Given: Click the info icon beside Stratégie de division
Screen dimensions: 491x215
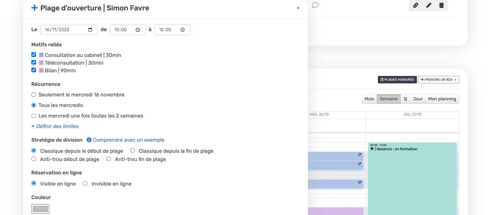Looking at the screenshot, I should point(89,140).
